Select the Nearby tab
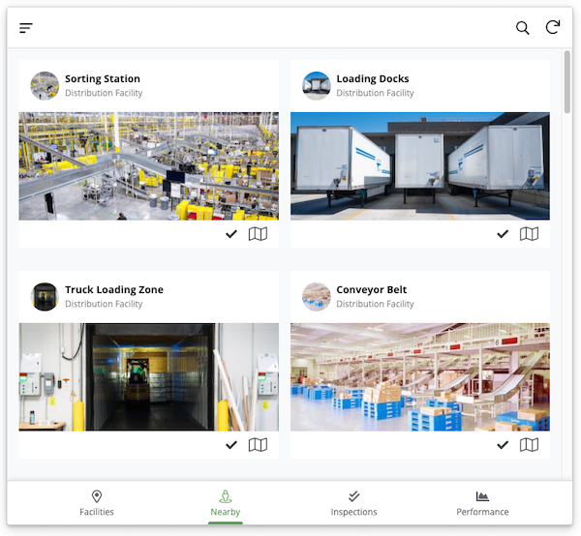Viewport: 581px width, 536px height. pyautogui.click(x=226, y=503)
